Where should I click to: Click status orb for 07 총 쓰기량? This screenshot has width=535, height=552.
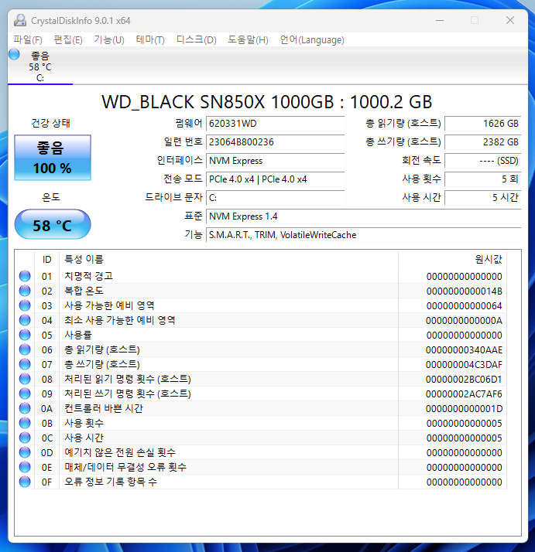[25, 364]
